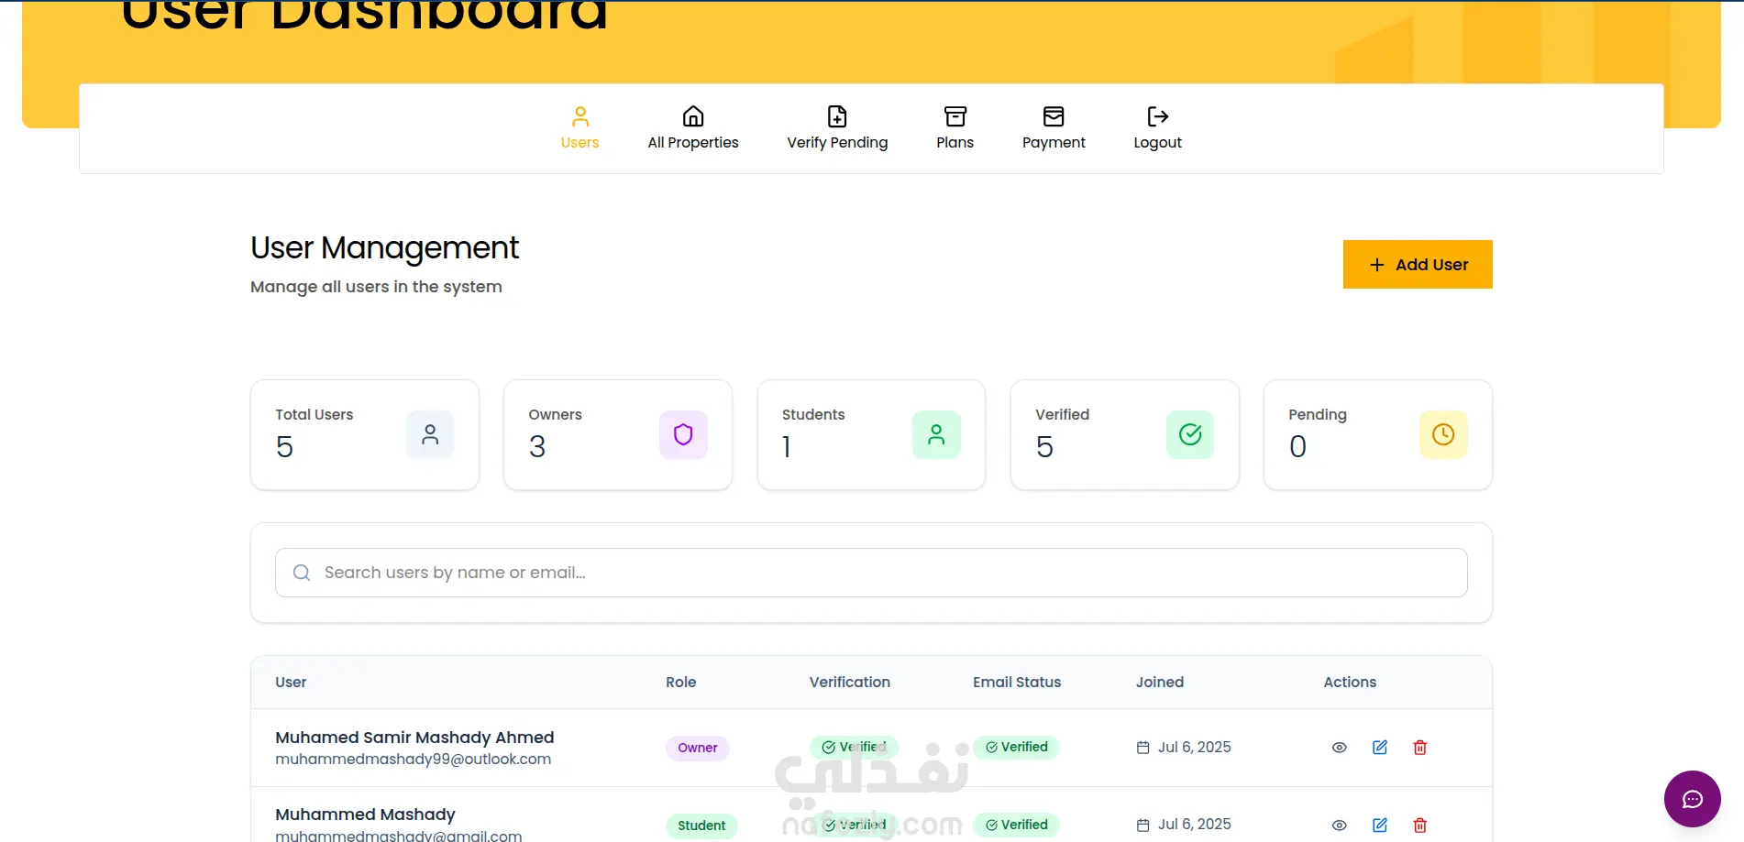Click the Total Users count card
Screen dimensions: 1744x842
365,435
